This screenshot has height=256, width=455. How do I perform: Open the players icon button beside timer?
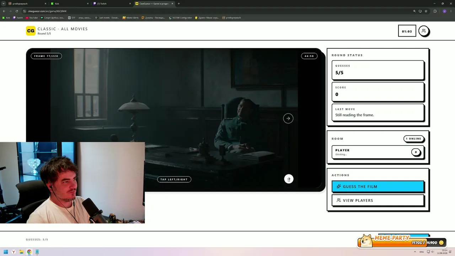424,31
